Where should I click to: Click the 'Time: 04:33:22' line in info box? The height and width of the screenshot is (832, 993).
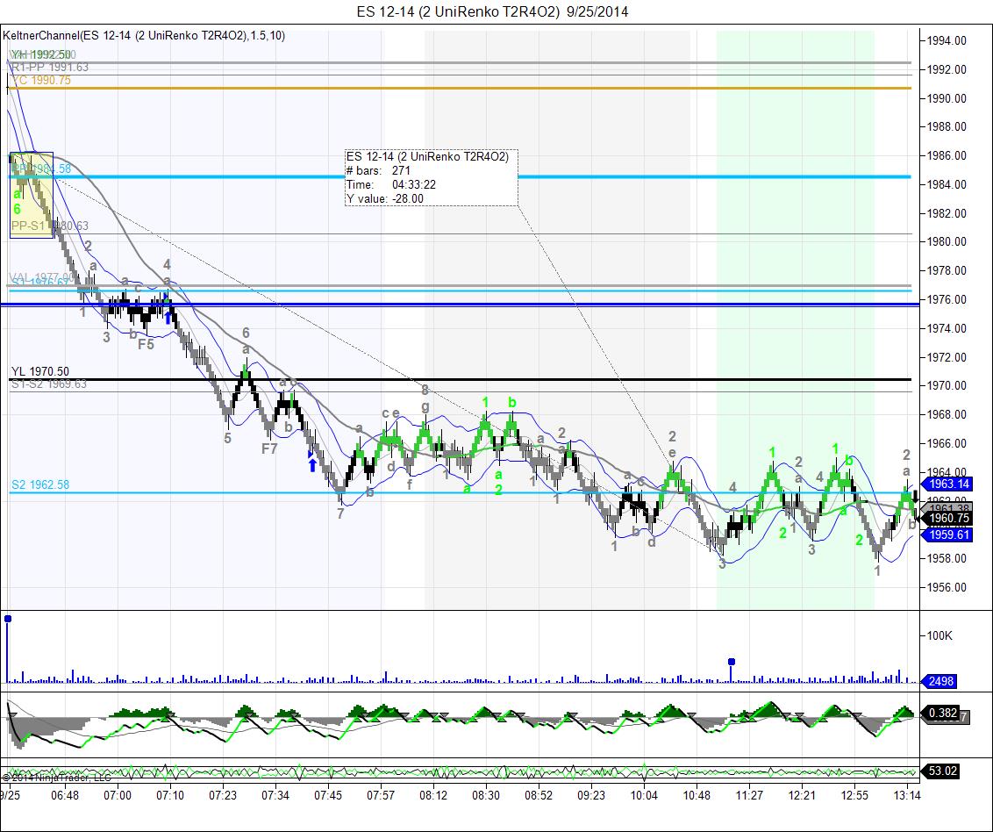tap(390, 184)
